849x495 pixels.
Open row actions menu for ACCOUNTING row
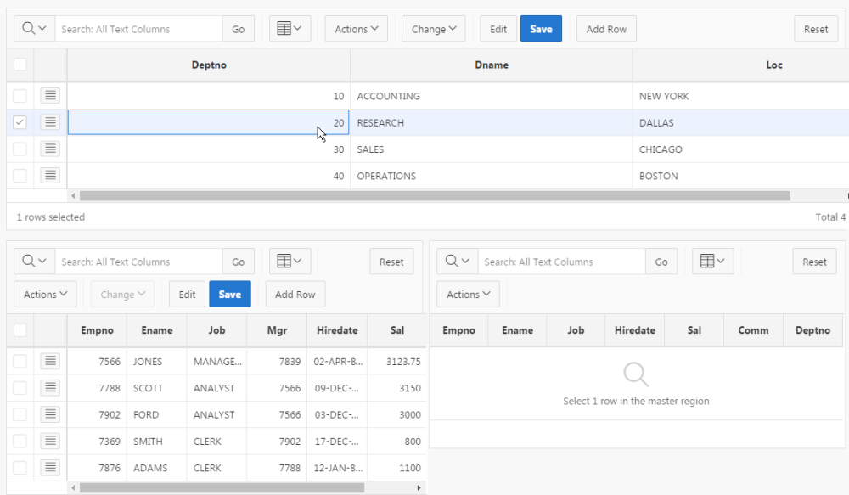[50, 96]
